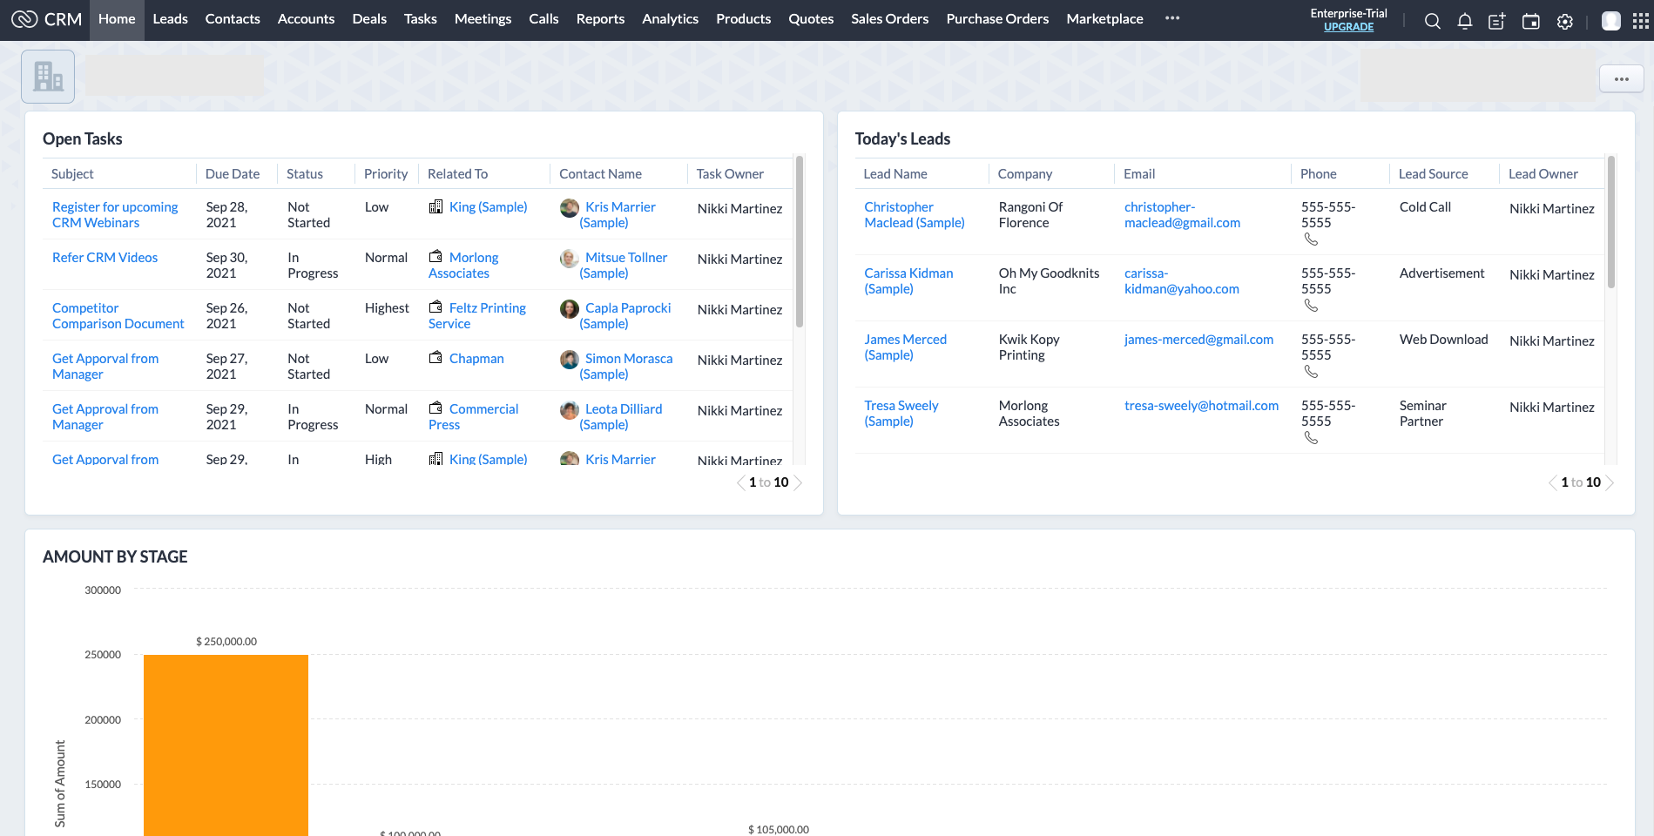Click the account icon beside Feltz Printing Service

[435, 307]
